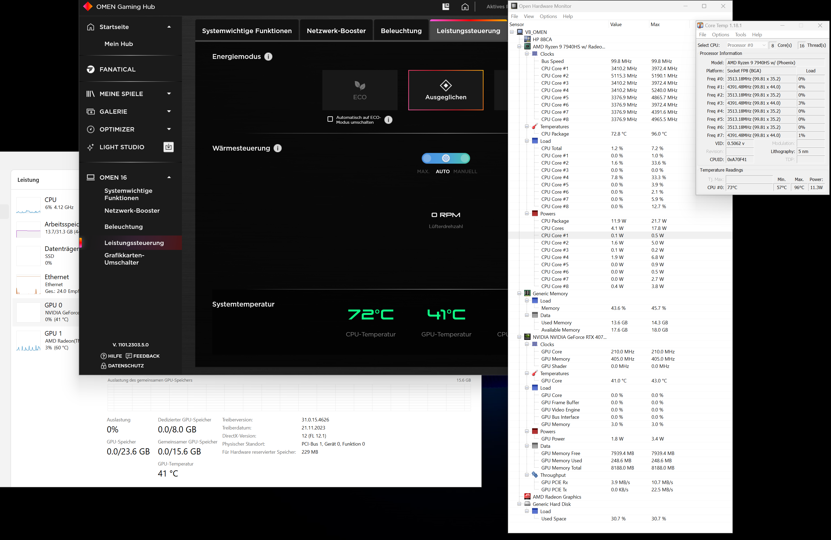Viewport: 831px width, 540px height.
Task: Click the HILFE help icon
Action: tap(104, 356)
